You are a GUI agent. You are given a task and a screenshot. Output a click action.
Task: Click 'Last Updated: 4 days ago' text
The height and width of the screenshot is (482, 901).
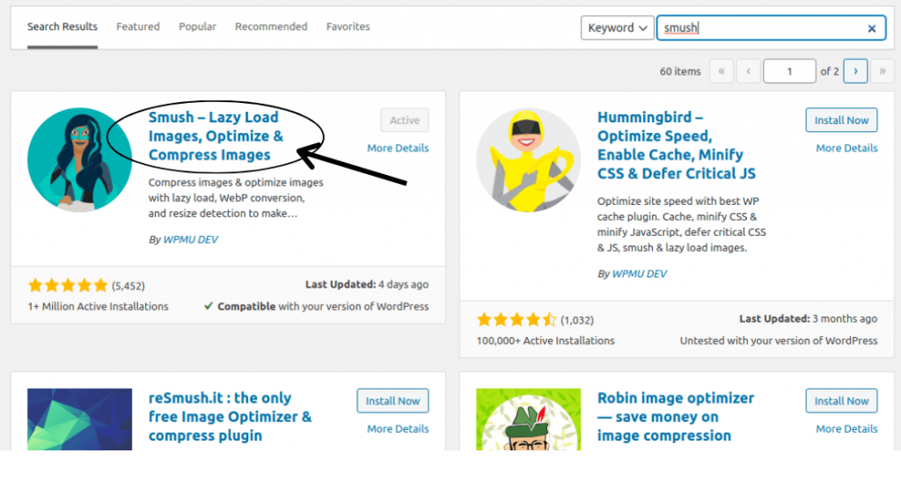tap(367, 284)
